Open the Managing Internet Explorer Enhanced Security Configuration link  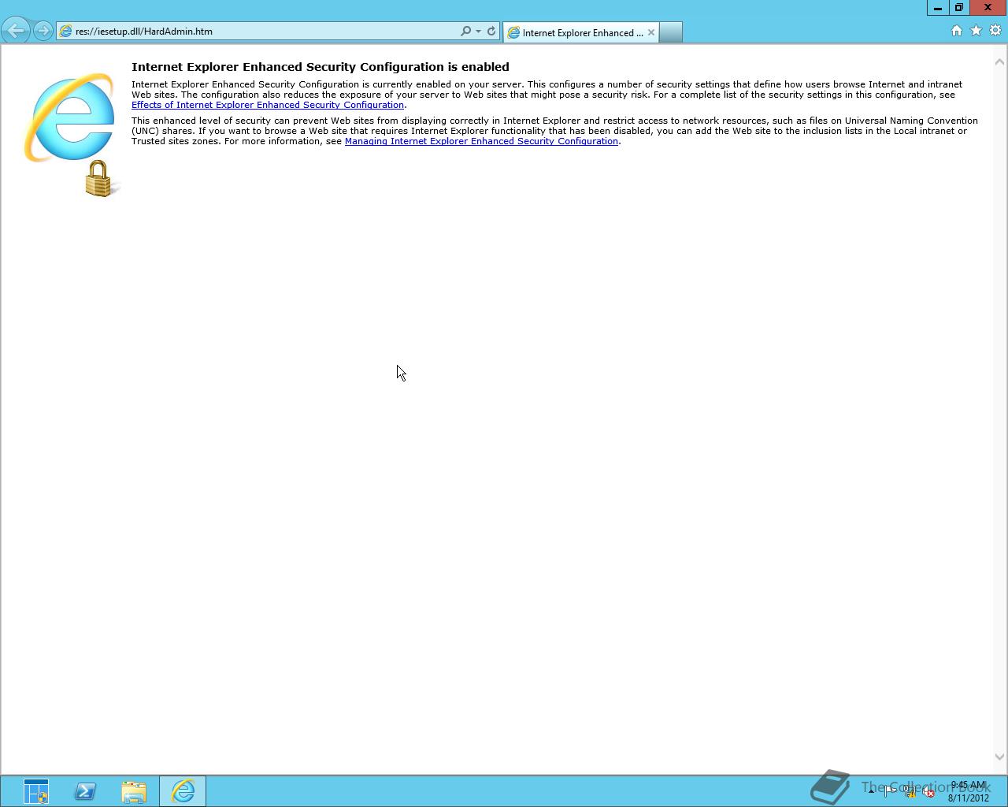(481, 141)
